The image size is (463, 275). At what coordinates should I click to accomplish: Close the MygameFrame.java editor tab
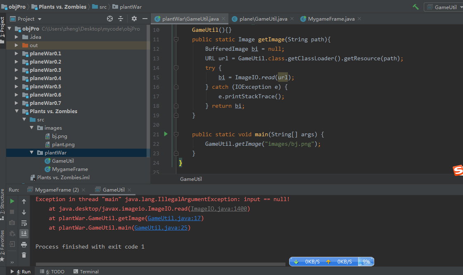[359, 19]
